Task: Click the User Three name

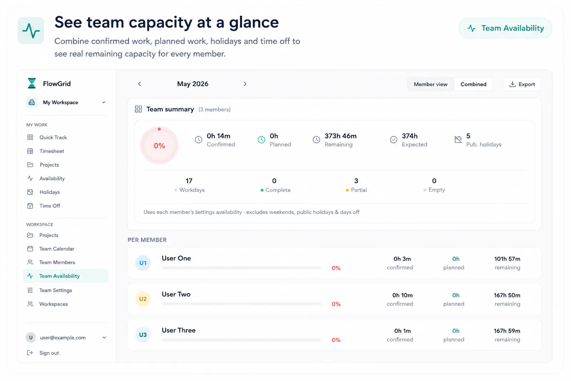Action: 178,330
